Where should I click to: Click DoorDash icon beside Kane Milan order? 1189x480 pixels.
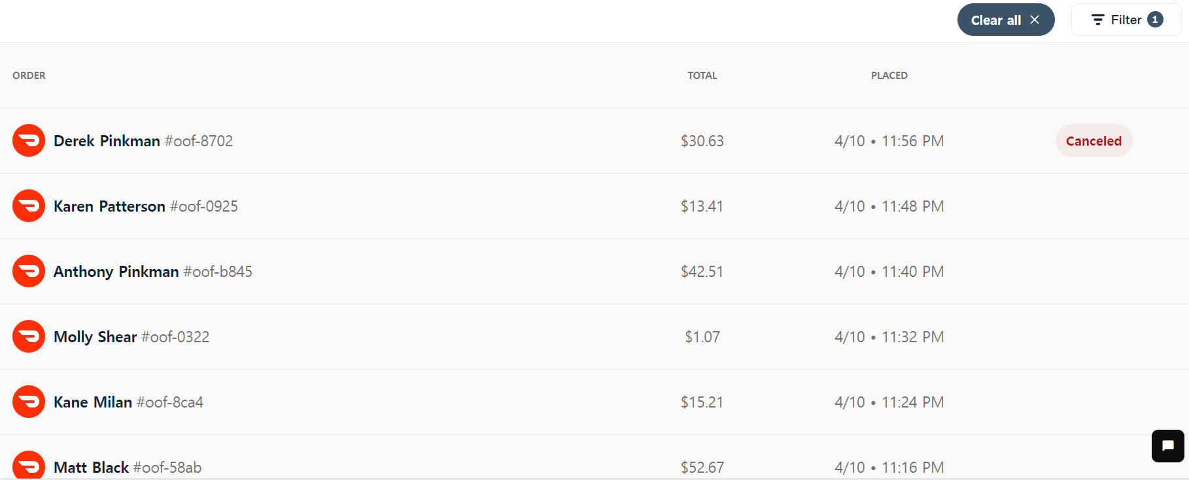29,402
